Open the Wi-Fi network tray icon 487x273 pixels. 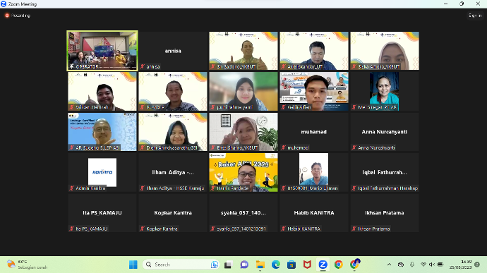(423, 265)
